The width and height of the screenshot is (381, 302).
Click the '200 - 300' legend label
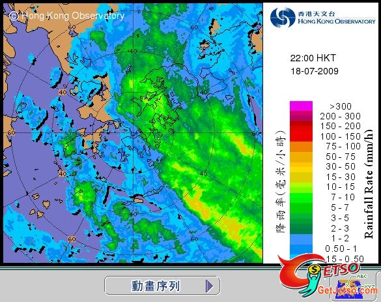tap(340, 116)
